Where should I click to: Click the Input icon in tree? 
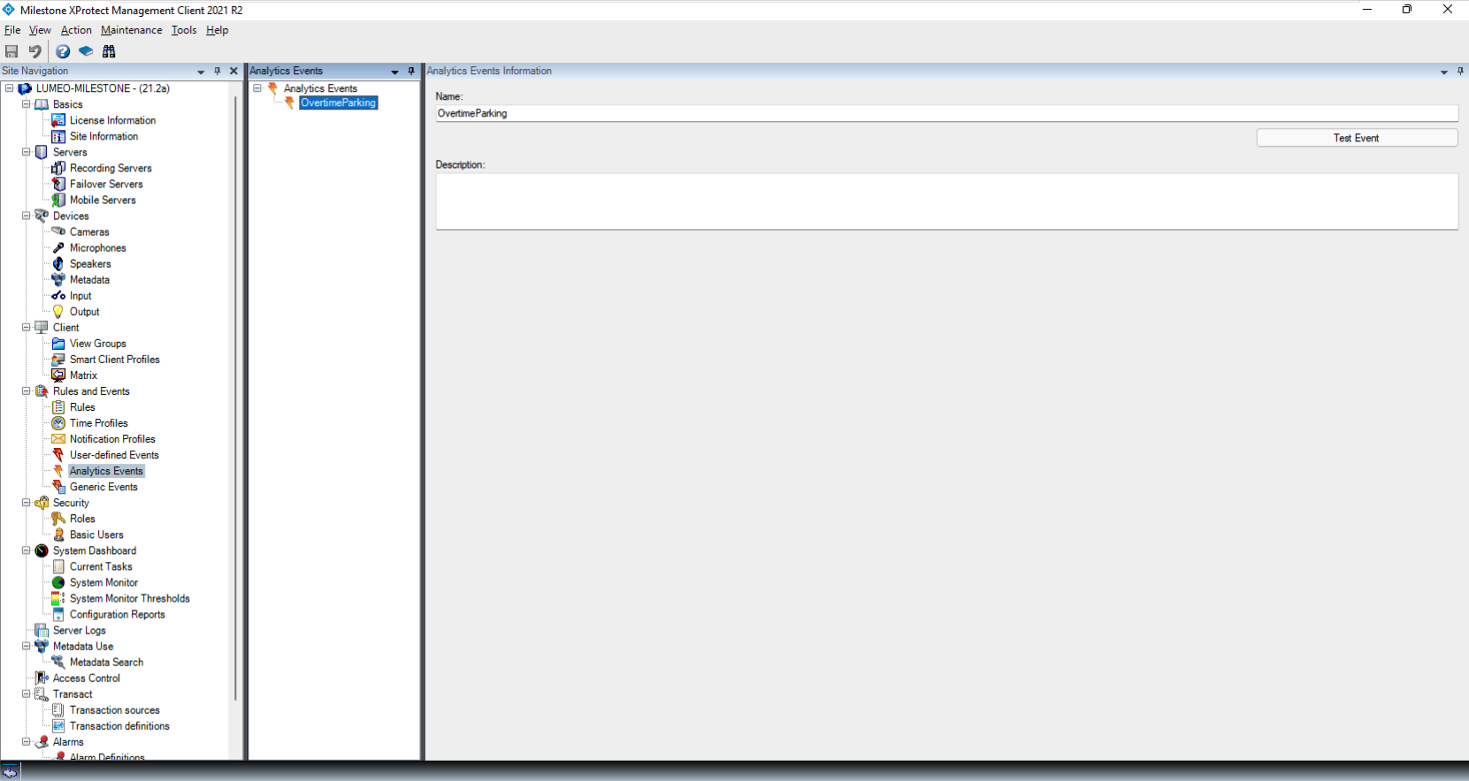[x=58, y=295]
